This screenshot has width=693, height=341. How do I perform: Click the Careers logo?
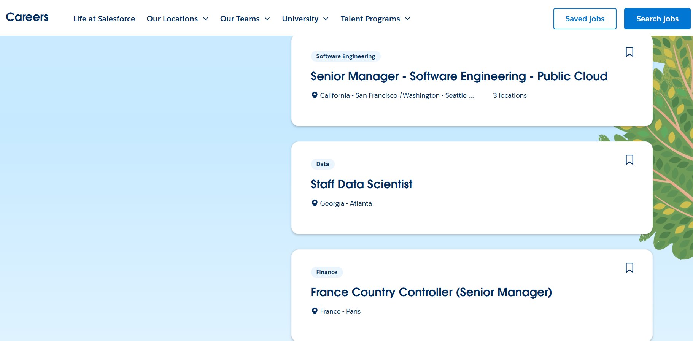pyautogui.click(x=27, y=17)
